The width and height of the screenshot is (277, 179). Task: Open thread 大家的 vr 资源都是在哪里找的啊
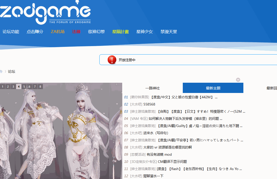(x=167, y=147)
